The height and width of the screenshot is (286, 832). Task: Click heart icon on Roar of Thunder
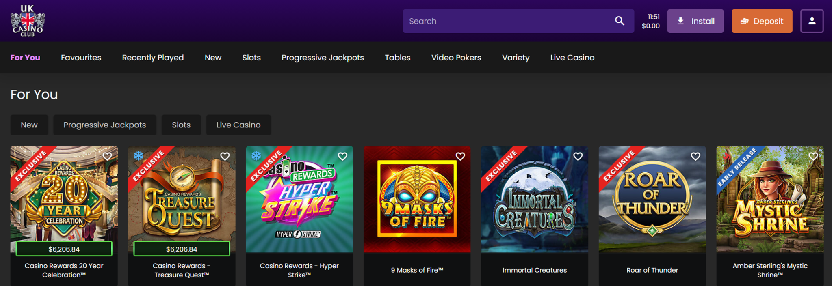tap(695, 157)
